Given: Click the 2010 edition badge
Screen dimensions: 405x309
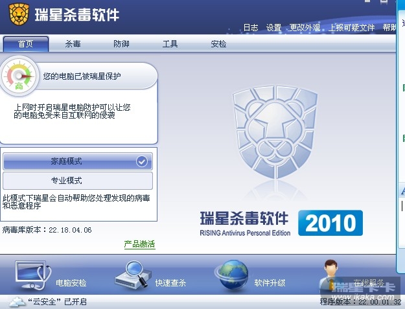Looking at the screenshot, I should point(330,223).
